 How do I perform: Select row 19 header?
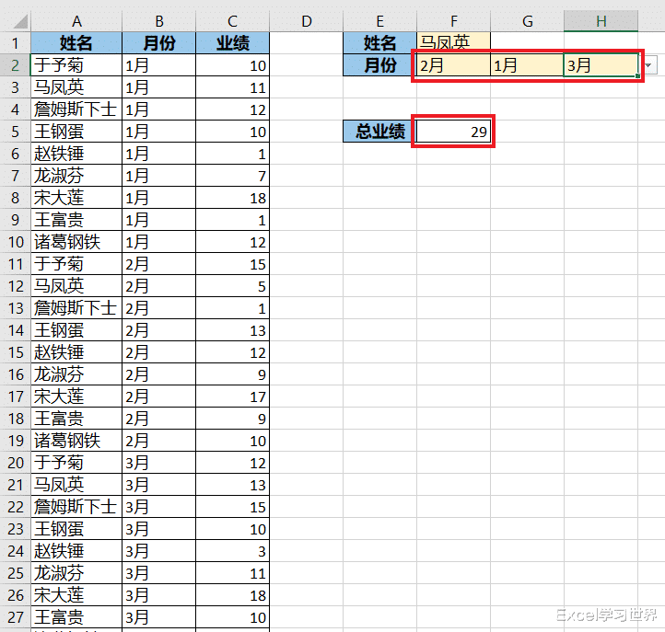click(16, 441)
